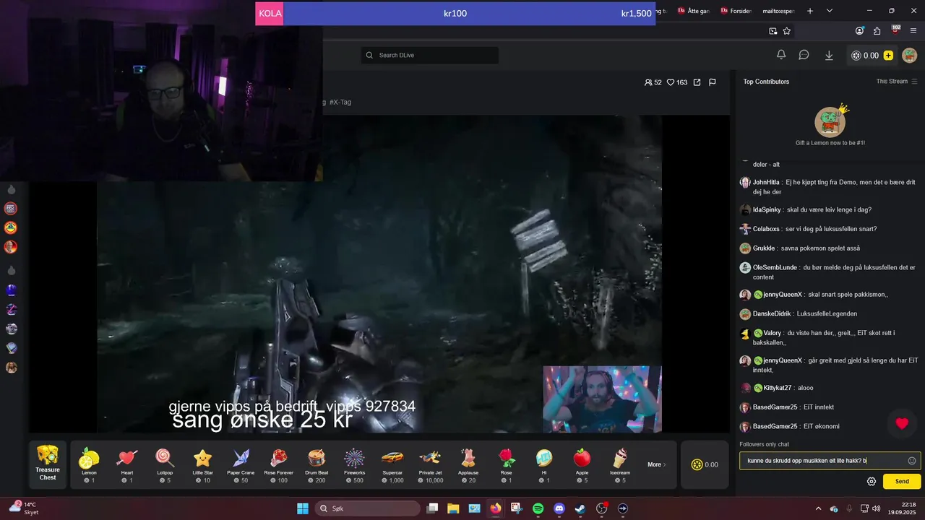Open a new browser tab
The height and width of the screenshot is (520, 925).
coord(810,11)
